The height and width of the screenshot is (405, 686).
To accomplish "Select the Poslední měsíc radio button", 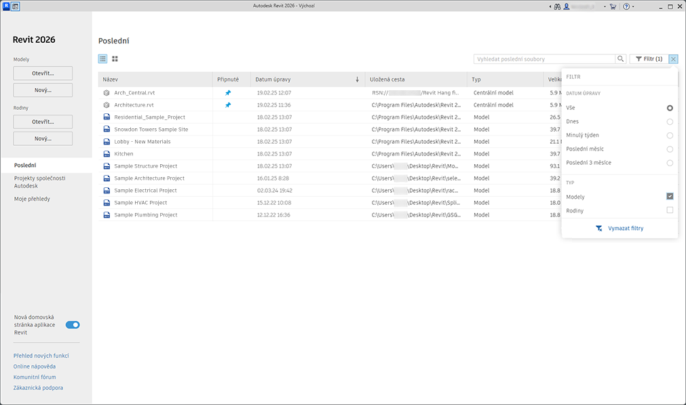I will click(670, 149).
